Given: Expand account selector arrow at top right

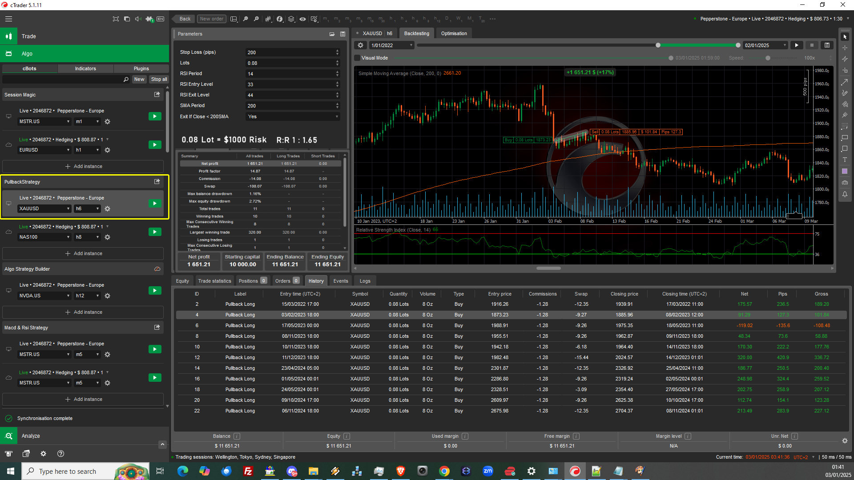Looking at the screenshot, I should [848, 19].
